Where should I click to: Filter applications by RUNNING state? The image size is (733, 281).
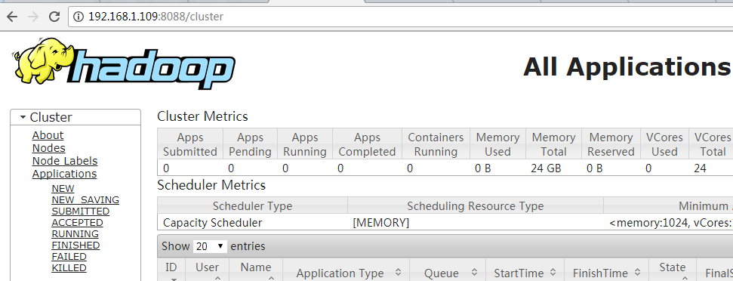pos(75,233)
